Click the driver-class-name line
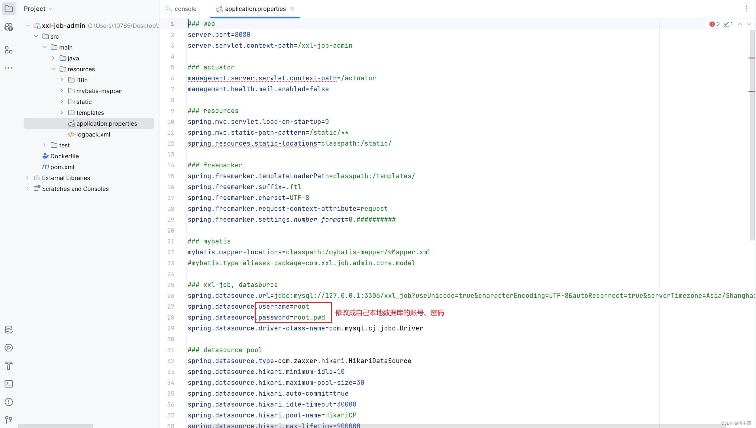756x428 pixels. pyautogui.click(x=305, y=328)
